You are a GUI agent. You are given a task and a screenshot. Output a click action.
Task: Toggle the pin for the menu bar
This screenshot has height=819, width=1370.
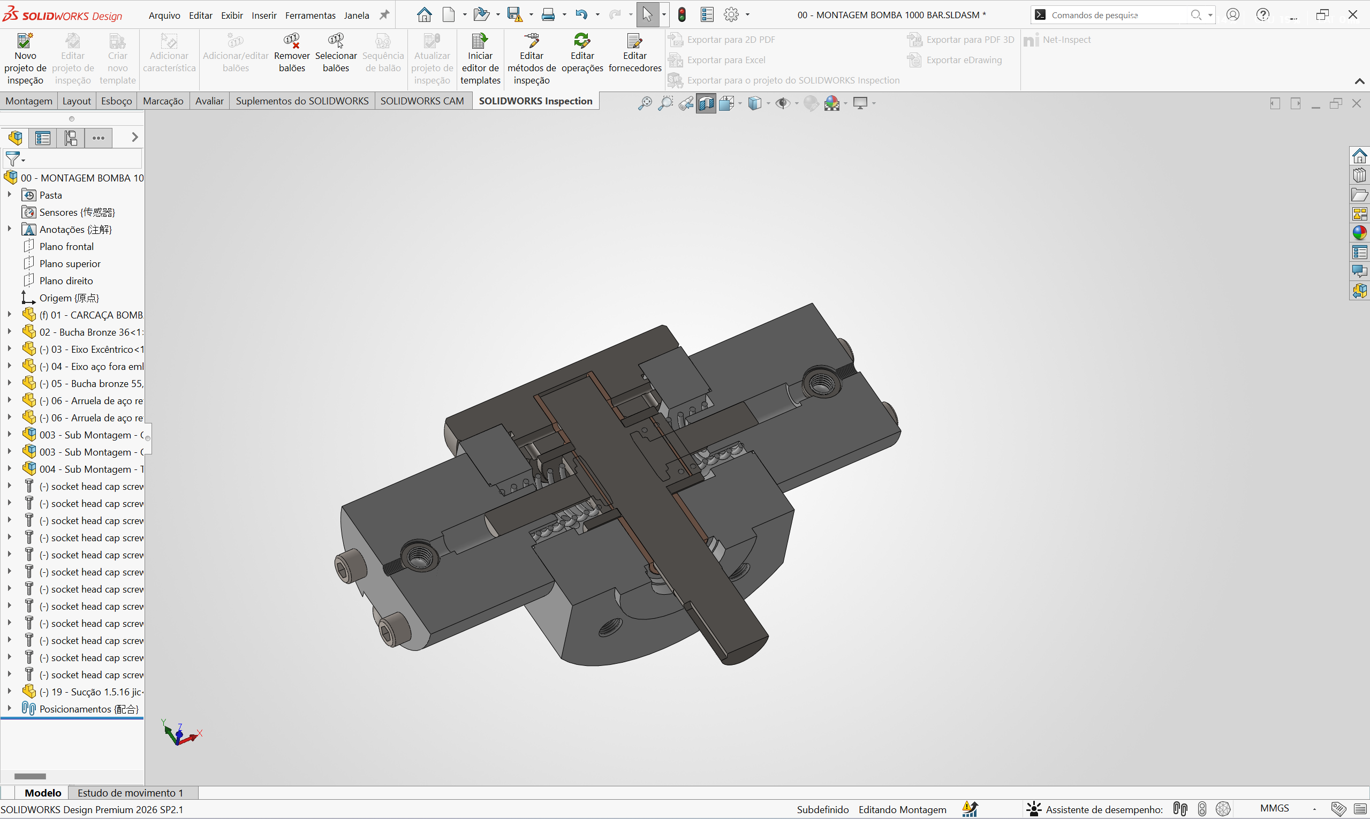(385, 15)
